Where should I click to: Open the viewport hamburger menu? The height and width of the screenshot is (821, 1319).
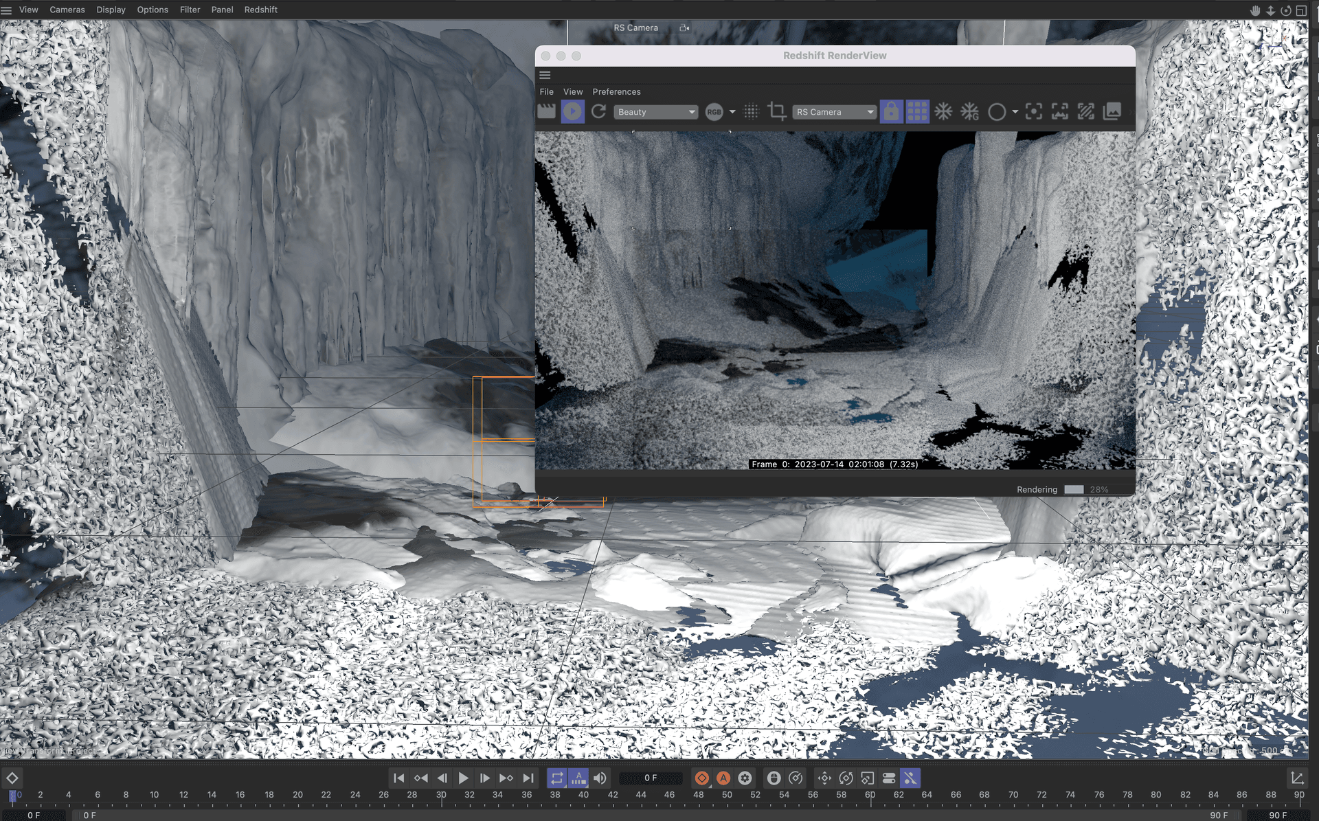6,10
